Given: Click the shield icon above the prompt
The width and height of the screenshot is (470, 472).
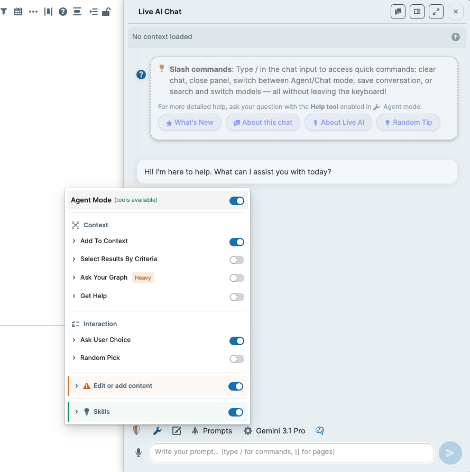Looking at the screenshot, I should pos(136,430).
